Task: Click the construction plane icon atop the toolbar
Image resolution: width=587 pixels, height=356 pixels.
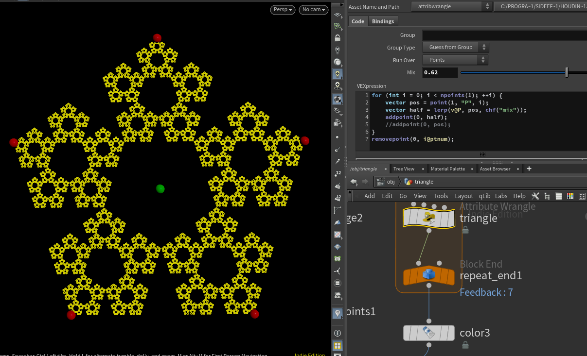Action: pos(338,15)
